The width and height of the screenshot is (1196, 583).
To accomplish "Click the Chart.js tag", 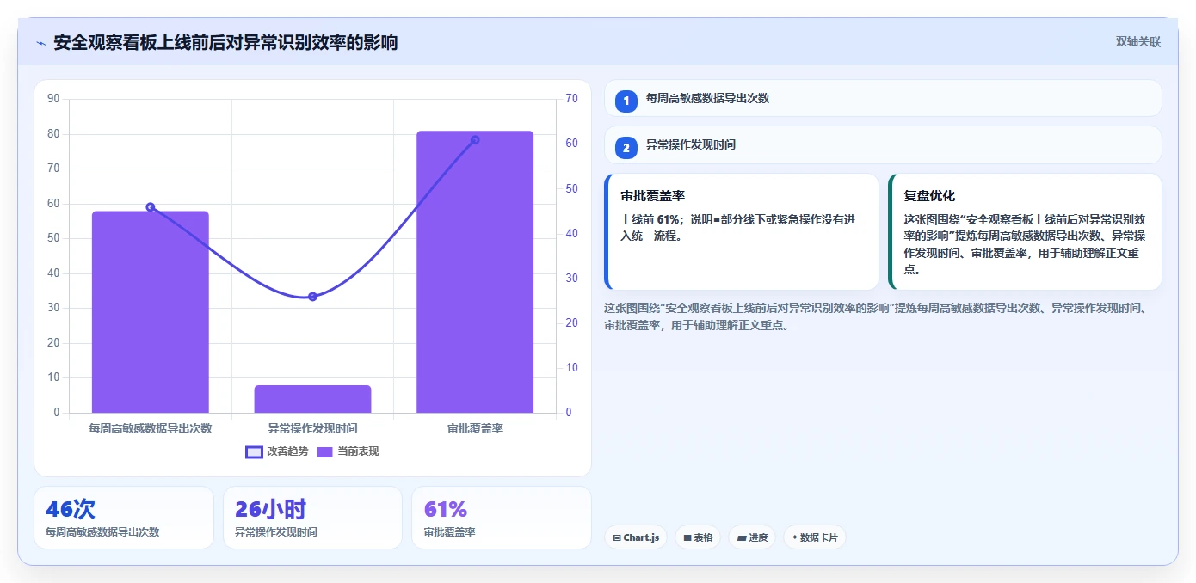I will 636,537.
